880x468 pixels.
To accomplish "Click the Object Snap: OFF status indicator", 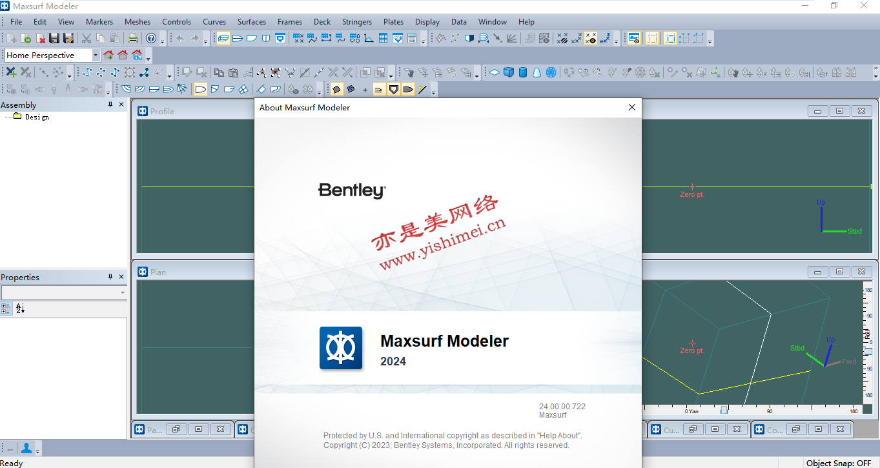I will (839, 463).
